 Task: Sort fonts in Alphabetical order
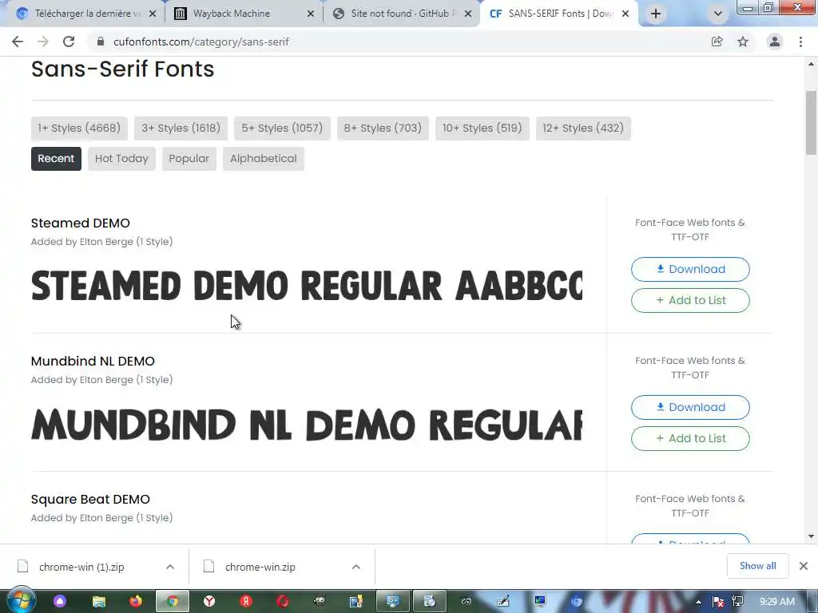(x=264, y=159)
